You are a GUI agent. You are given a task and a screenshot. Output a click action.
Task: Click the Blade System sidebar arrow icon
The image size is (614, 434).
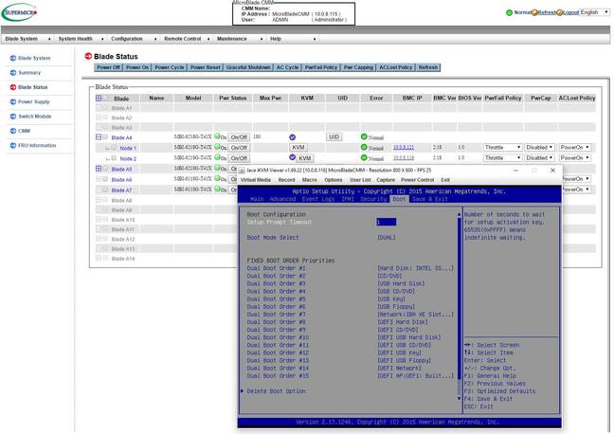13,58
